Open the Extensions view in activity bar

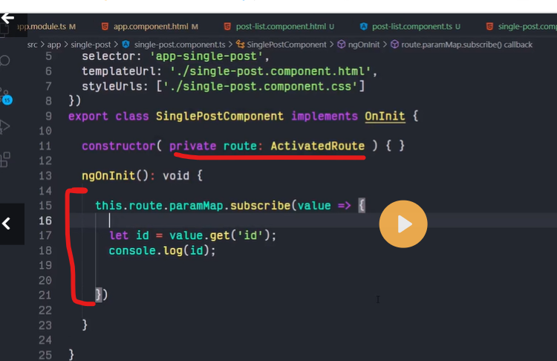(x=6, y=159)
